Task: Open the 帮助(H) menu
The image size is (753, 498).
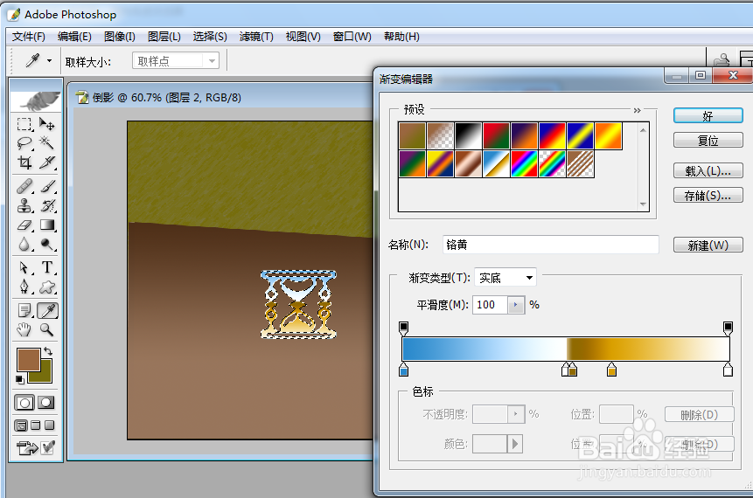Action: point(401,37)
